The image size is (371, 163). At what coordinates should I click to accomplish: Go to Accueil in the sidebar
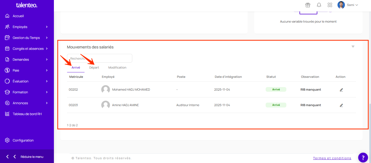pos(18,16)
